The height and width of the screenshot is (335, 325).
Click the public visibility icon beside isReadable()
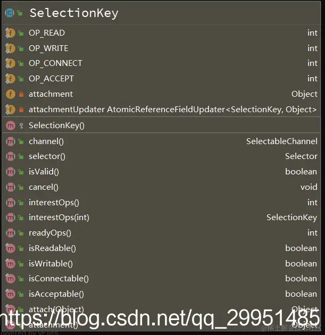[21, 248]
